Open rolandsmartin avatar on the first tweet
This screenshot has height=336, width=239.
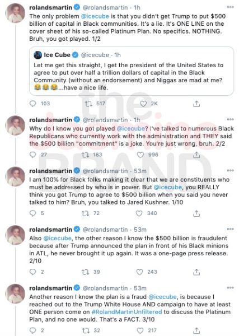[x=15, y=13]
